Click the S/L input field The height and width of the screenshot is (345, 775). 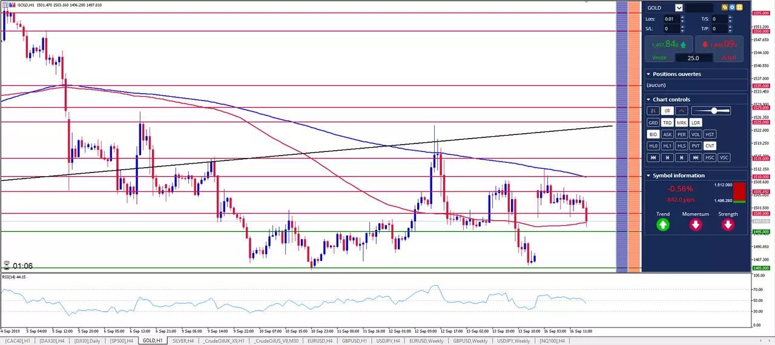(671, 28)
